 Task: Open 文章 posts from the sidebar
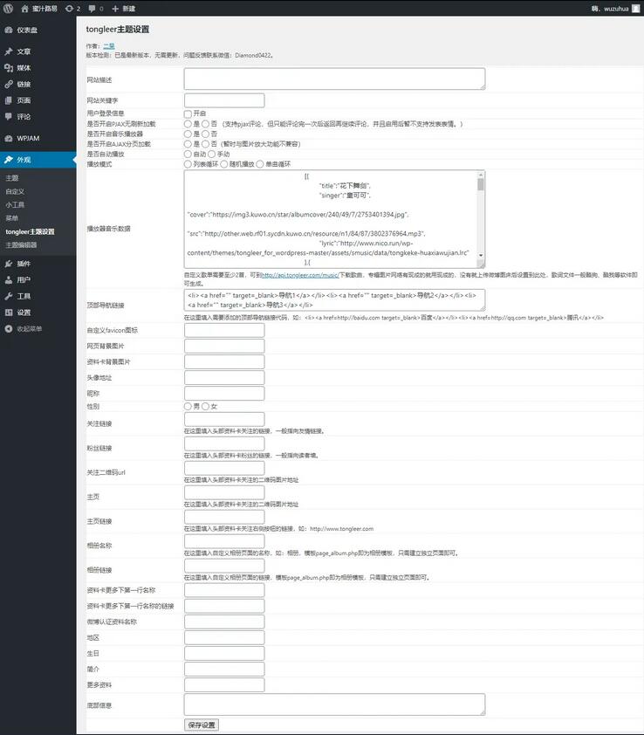pos(24,52)
